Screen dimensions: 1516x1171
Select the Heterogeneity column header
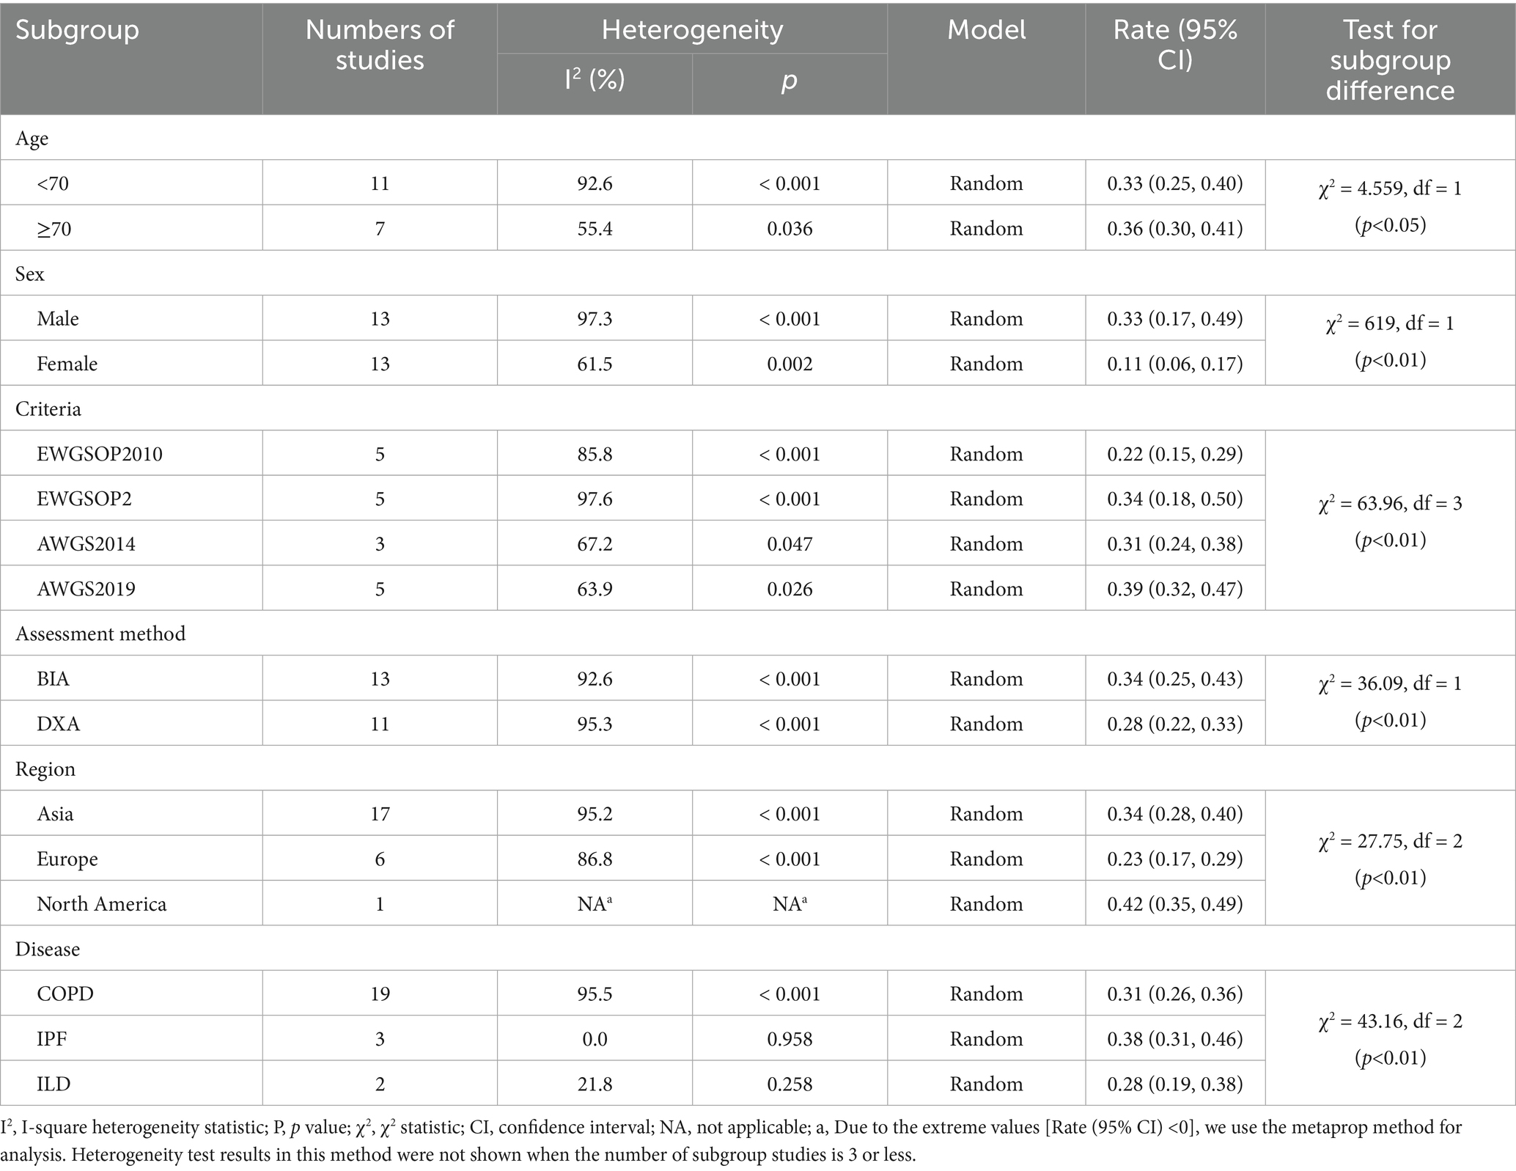click(692, 30)
